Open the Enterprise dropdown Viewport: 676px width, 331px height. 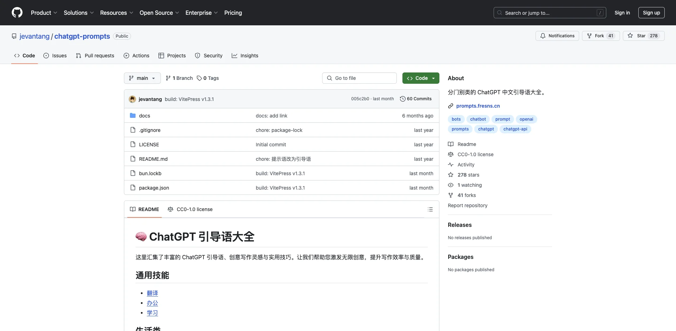201,13
